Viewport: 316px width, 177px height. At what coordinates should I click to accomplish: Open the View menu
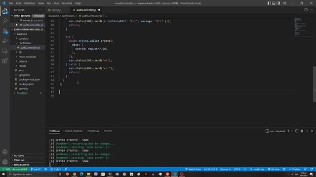(41, 3)
